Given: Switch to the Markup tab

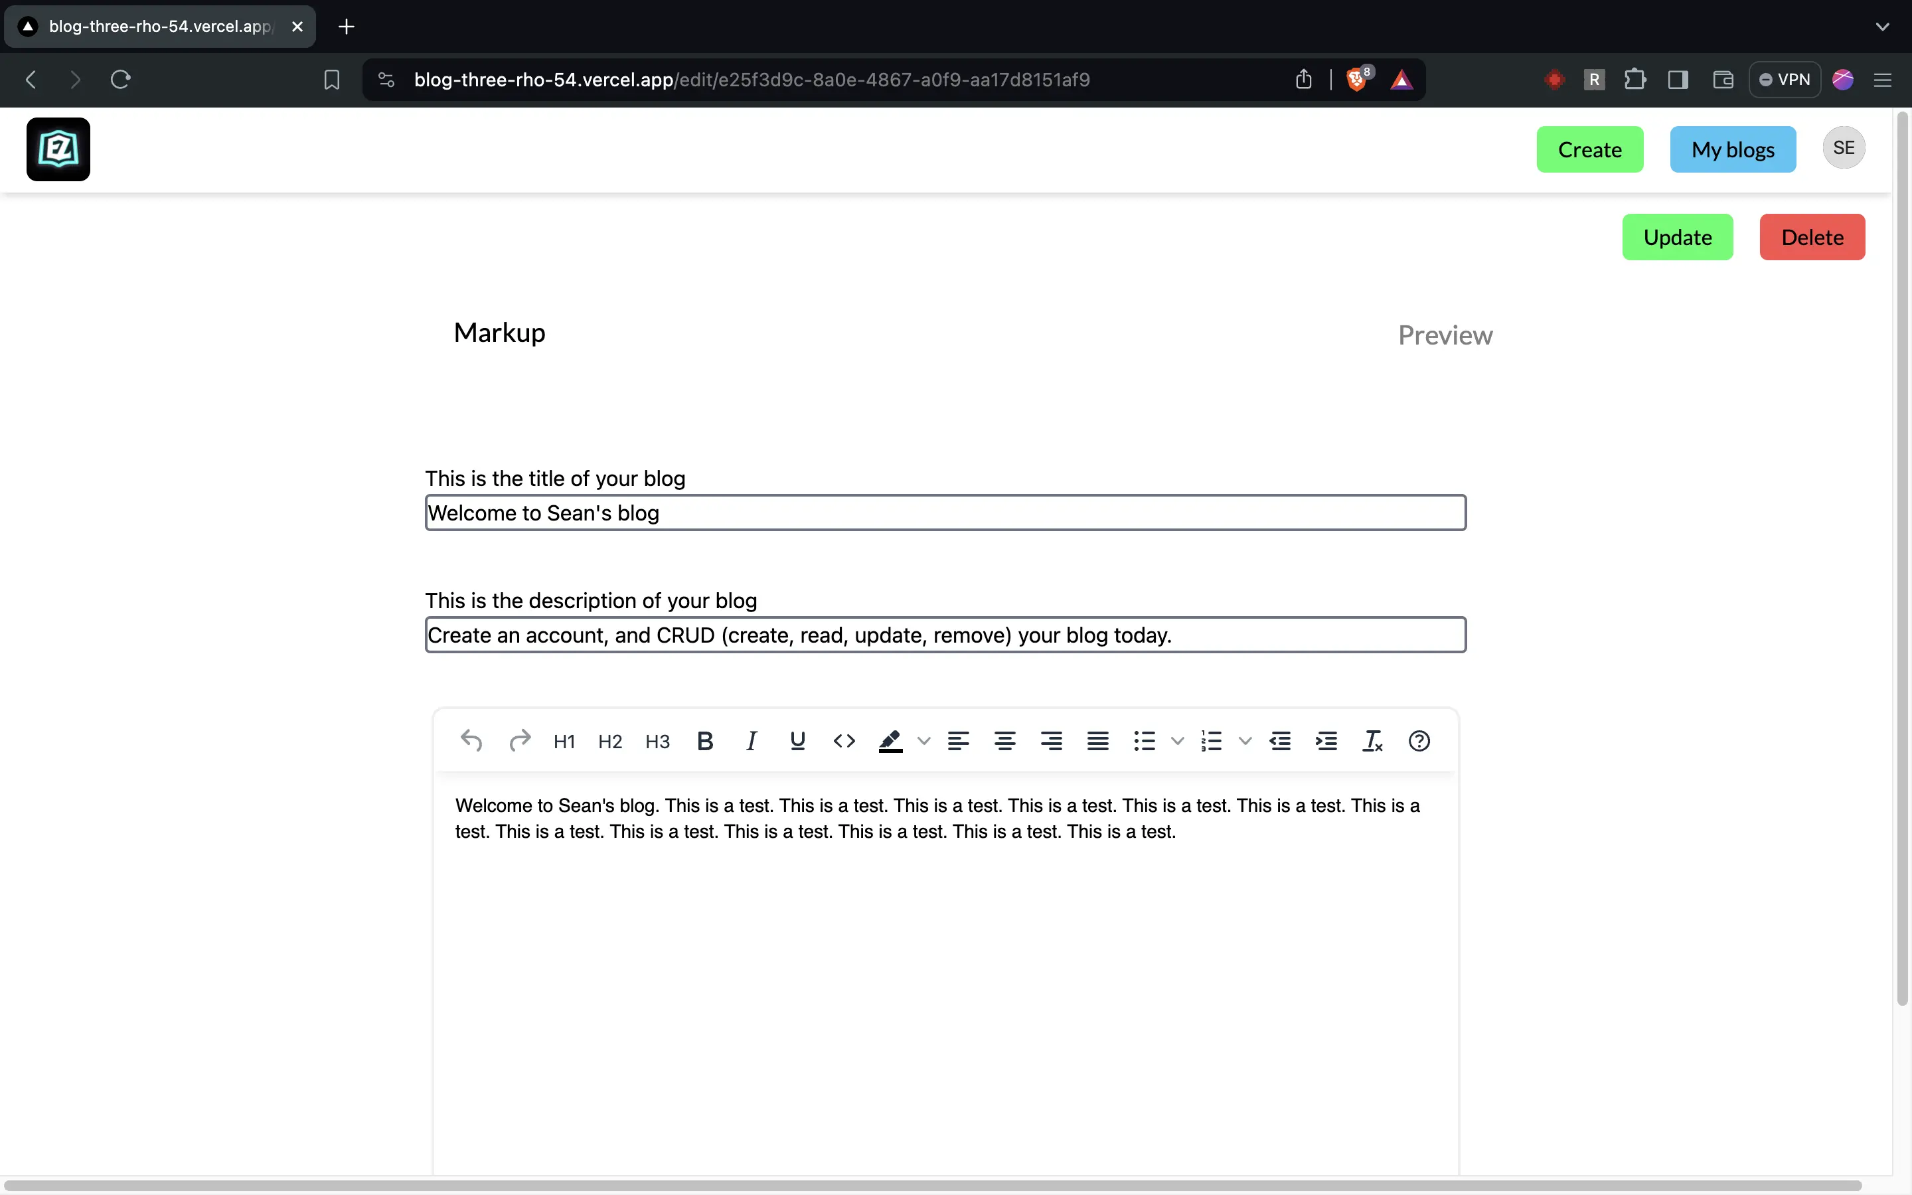Looking at the screenshot, I should (499, 333).
